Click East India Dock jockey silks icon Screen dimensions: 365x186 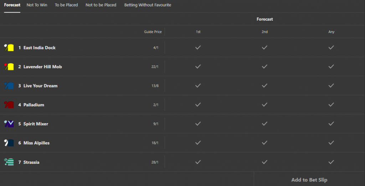(x=9, y=47)
